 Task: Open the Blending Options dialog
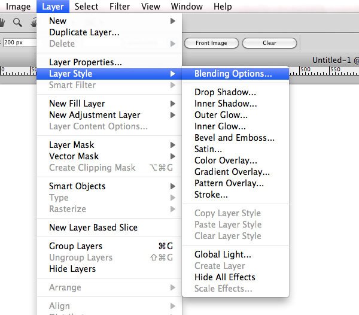pos(233,74)
